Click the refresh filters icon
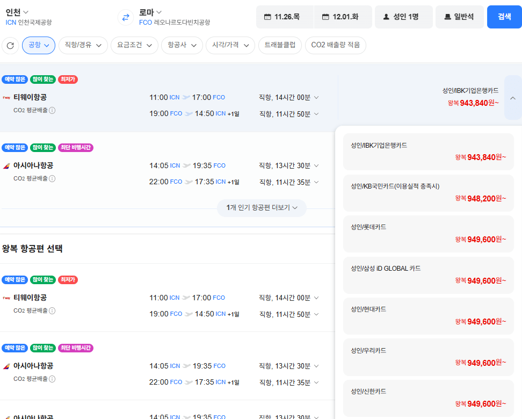Image resolution: width=522 pixels, height=419 pixels. click(10, 45)
